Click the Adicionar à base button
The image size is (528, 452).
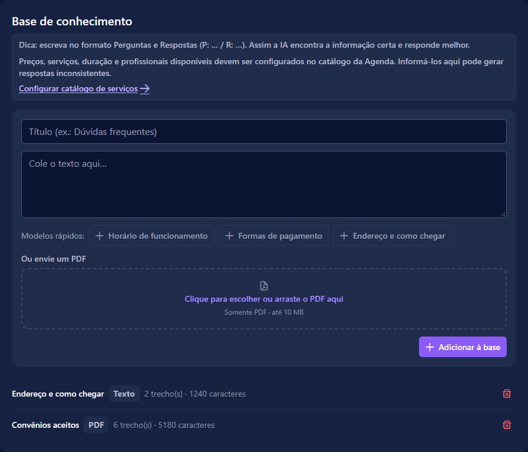[463, 347]
